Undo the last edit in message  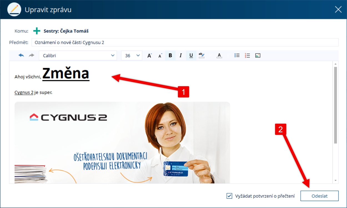pos(21,55)
